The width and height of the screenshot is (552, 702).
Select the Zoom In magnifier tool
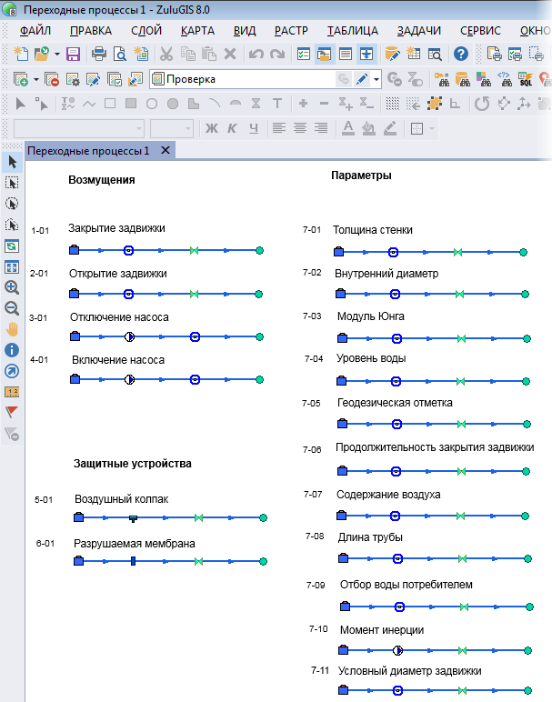12,287
